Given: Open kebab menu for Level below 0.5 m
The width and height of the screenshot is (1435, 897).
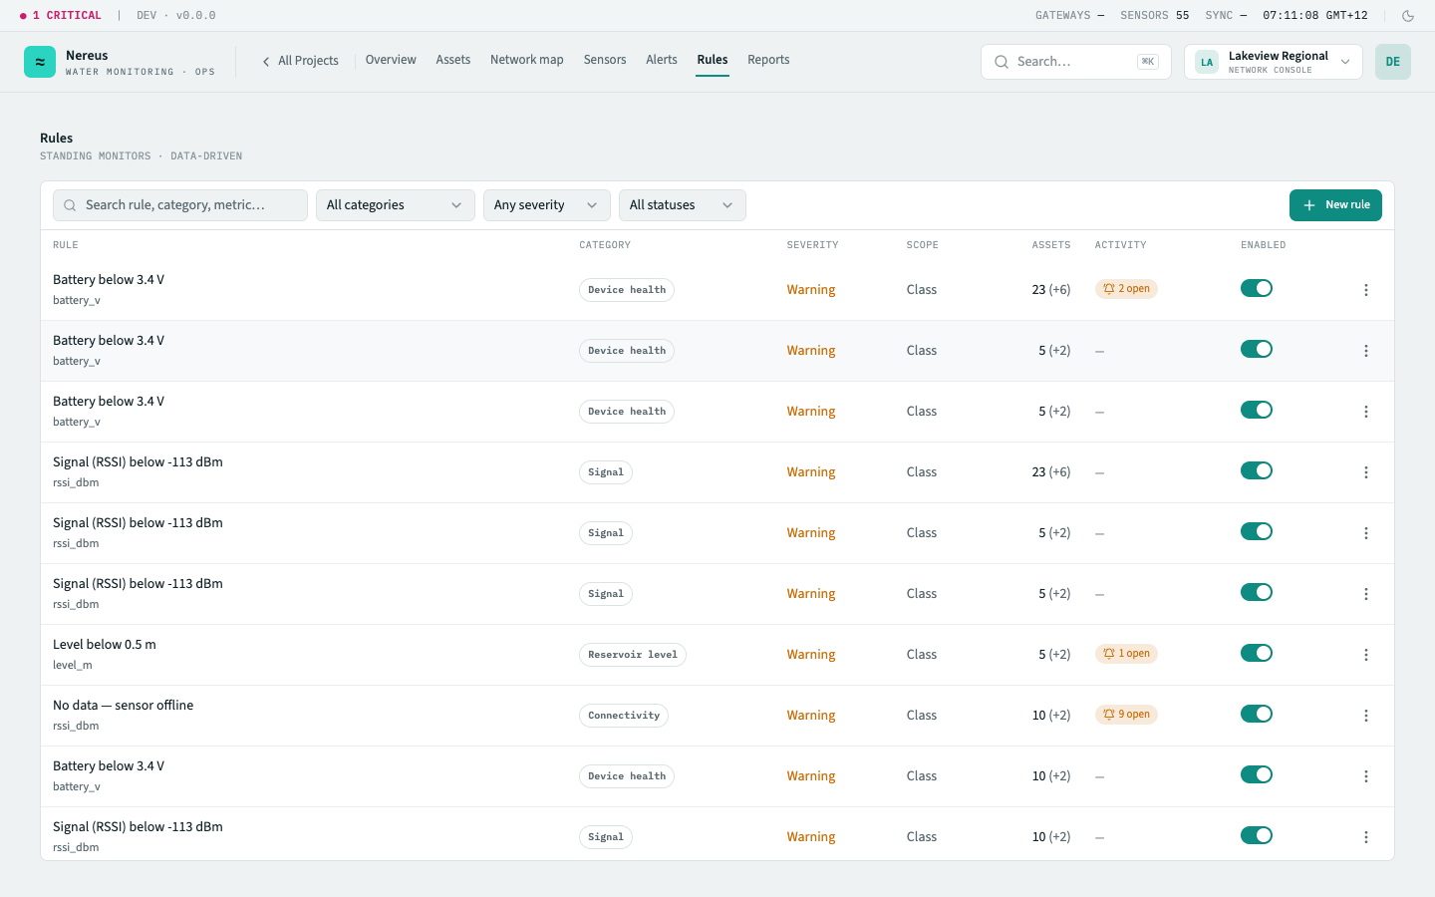Looking at the screenshot, I should point(1366,655).
